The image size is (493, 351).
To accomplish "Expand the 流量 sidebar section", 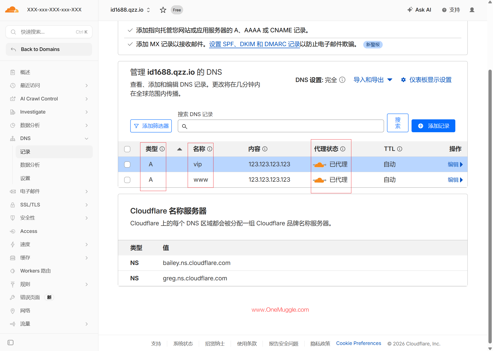I will 87,324.
